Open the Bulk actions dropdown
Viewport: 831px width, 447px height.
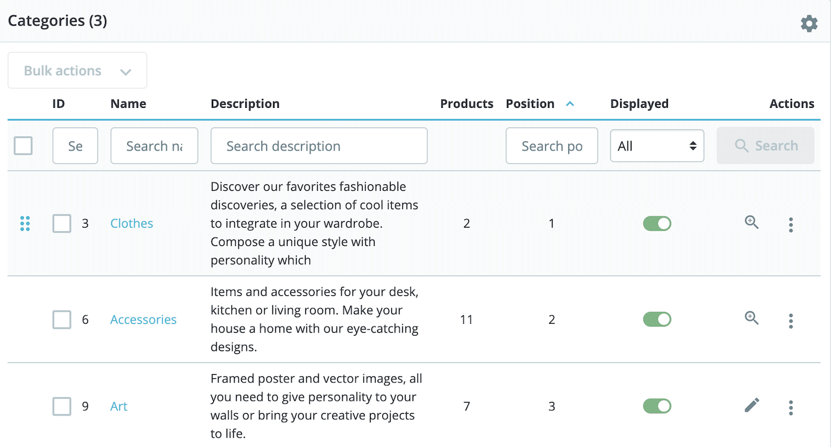point(77,70)
